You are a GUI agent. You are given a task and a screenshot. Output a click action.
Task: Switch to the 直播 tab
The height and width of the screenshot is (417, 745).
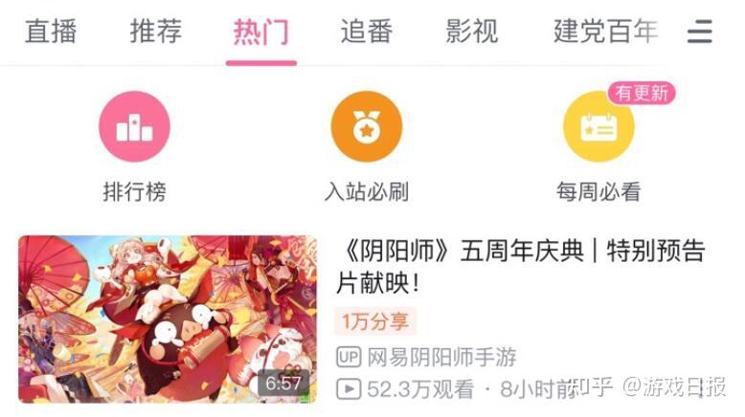click(x=51, y=32)
